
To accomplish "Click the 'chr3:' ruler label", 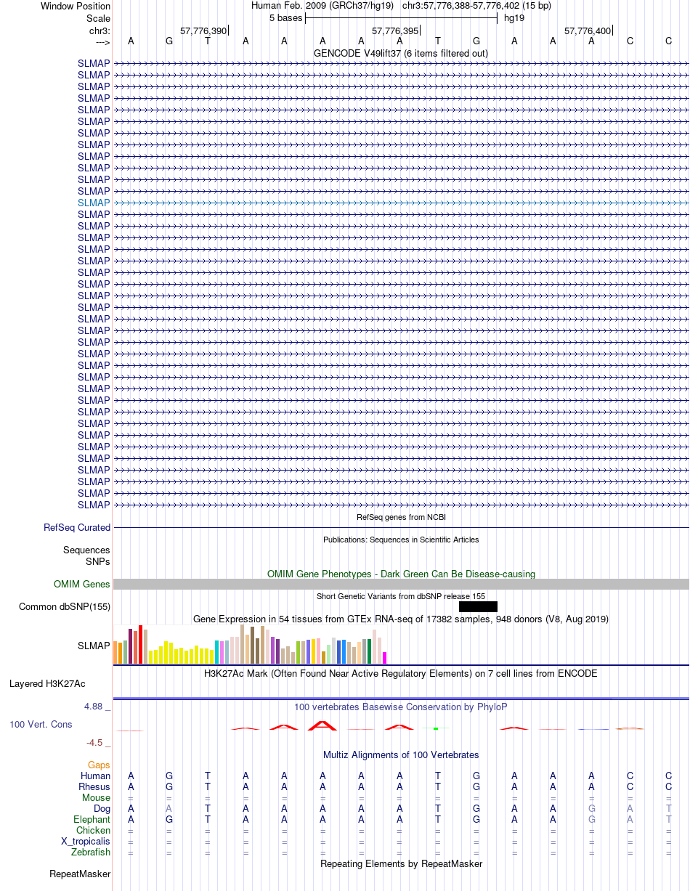I will (x=100, y=30).
